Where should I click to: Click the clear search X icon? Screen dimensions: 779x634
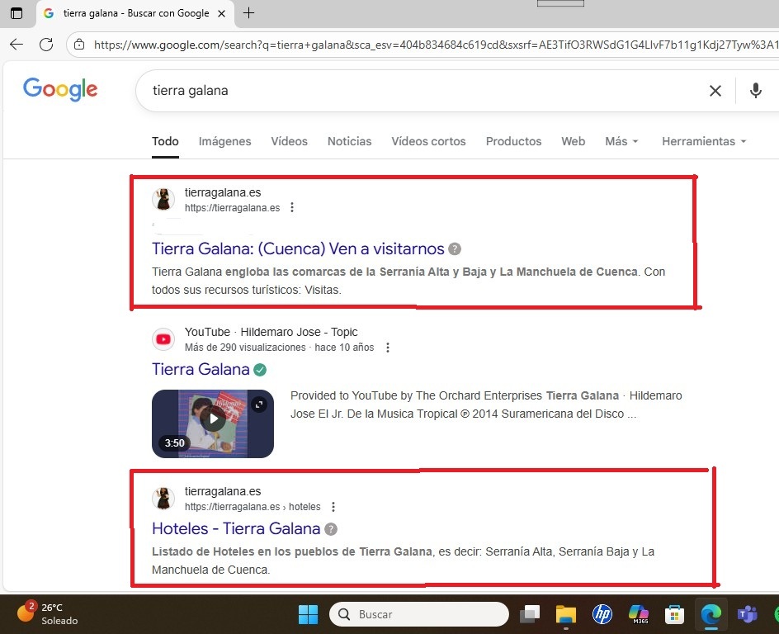point(715,91)
